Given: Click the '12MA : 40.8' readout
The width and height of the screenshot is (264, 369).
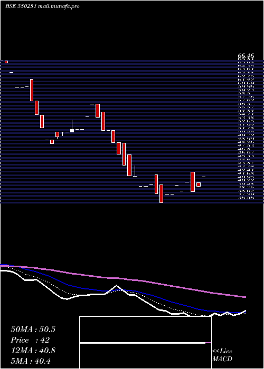Looking at the screenshot, I should [33, 351].
